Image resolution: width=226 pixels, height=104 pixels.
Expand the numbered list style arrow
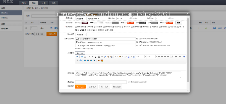click(x=127, y=57)
